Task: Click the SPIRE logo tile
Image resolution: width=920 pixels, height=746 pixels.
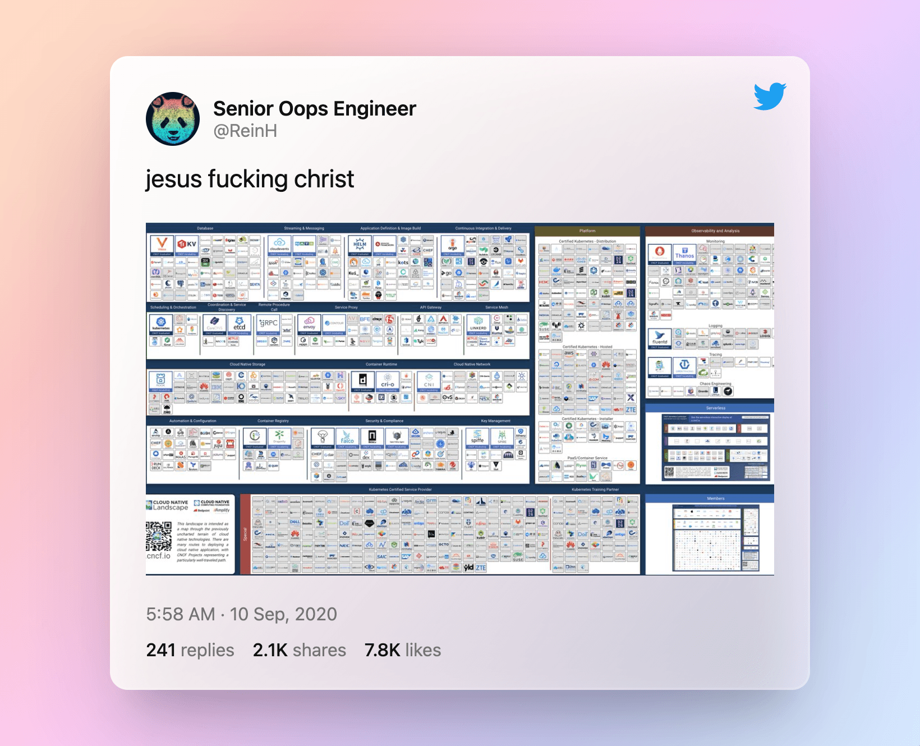Action: [502, 439]
